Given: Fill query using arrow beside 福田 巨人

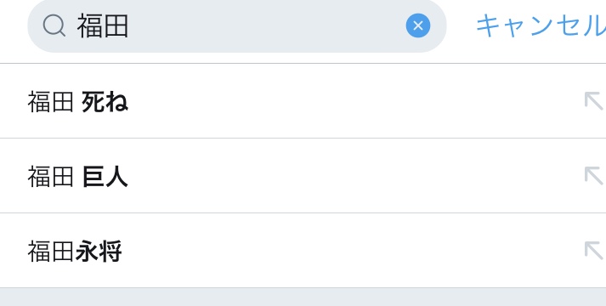Looking at the screenshot, I should pos(593,175).
